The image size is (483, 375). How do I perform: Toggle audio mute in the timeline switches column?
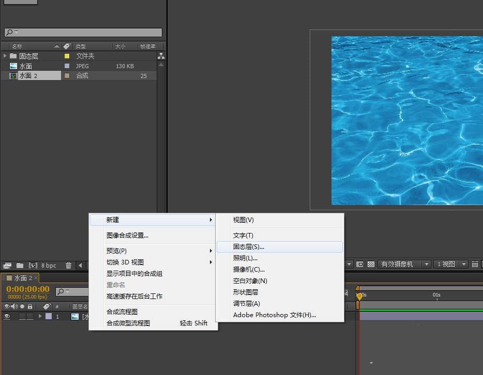point(13,305)
